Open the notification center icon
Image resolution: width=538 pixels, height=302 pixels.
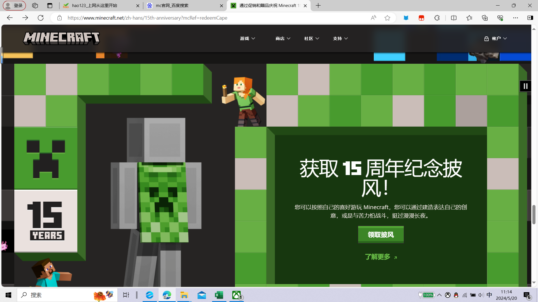527,295
